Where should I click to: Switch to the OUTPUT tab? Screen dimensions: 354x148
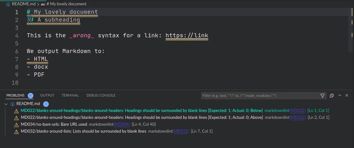[x=47, y=95]
